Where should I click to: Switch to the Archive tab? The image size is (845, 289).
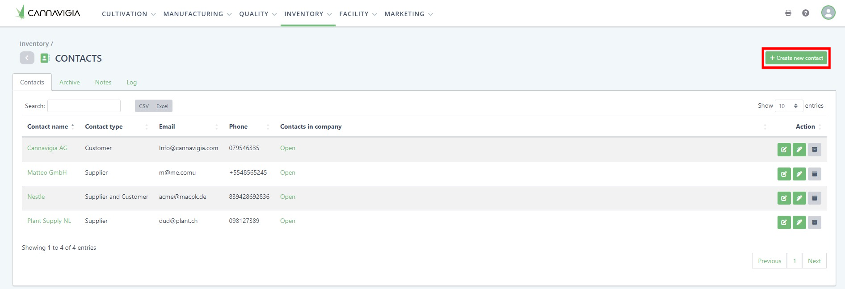[x=69, y=82]
